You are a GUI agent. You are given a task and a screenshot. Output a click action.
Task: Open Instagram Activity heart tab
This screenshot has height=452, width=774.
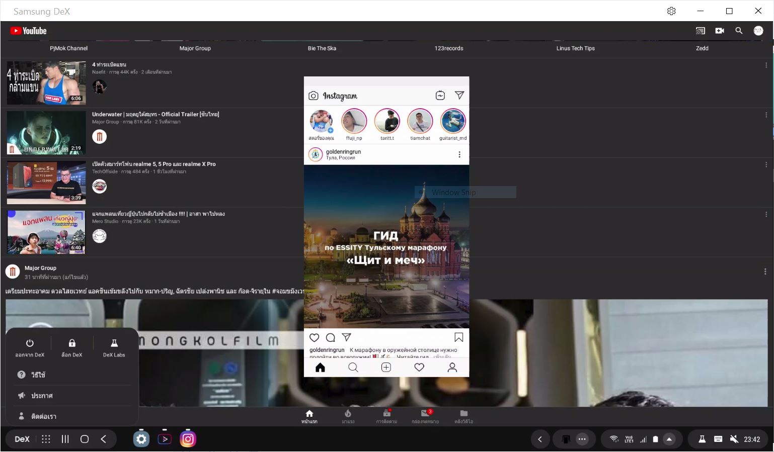(419, 368)
